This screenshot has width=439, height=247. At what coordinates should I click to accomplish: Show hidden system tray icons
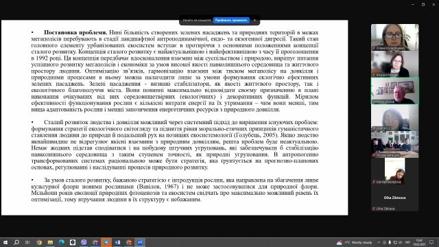(379, 242)
